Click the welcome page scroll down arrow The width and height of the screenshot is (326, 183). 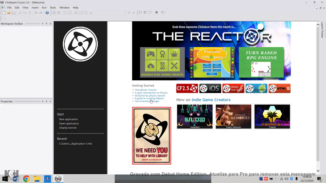318,171
